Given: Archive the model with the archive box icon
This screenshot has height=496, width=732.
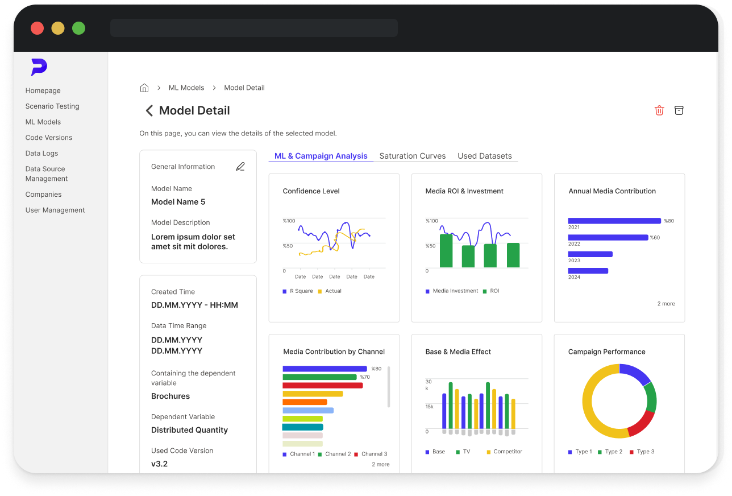Looking at the screenshot, I should [x=679, y=110].
